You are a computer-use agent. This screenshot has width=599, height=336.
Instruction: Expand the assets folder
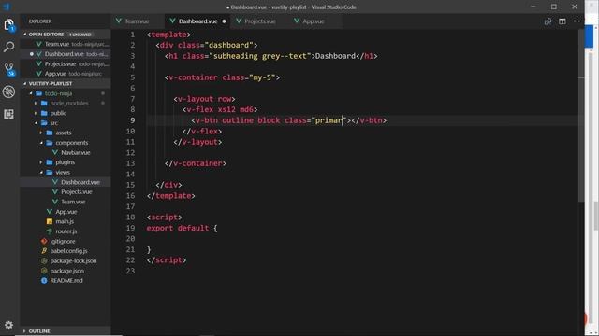(64, 133)
